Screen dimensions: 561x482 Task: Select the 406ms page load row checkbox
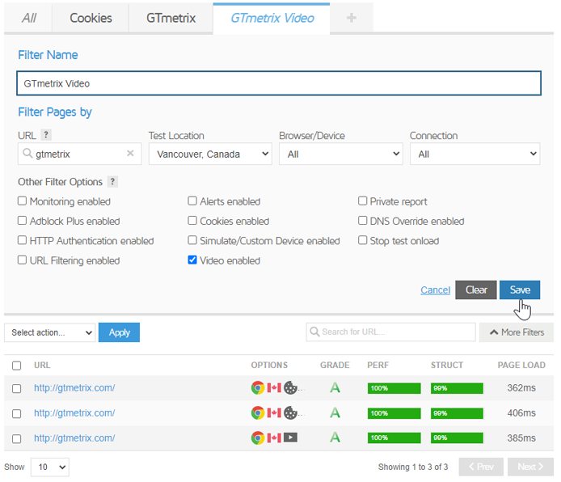point(16,413)
